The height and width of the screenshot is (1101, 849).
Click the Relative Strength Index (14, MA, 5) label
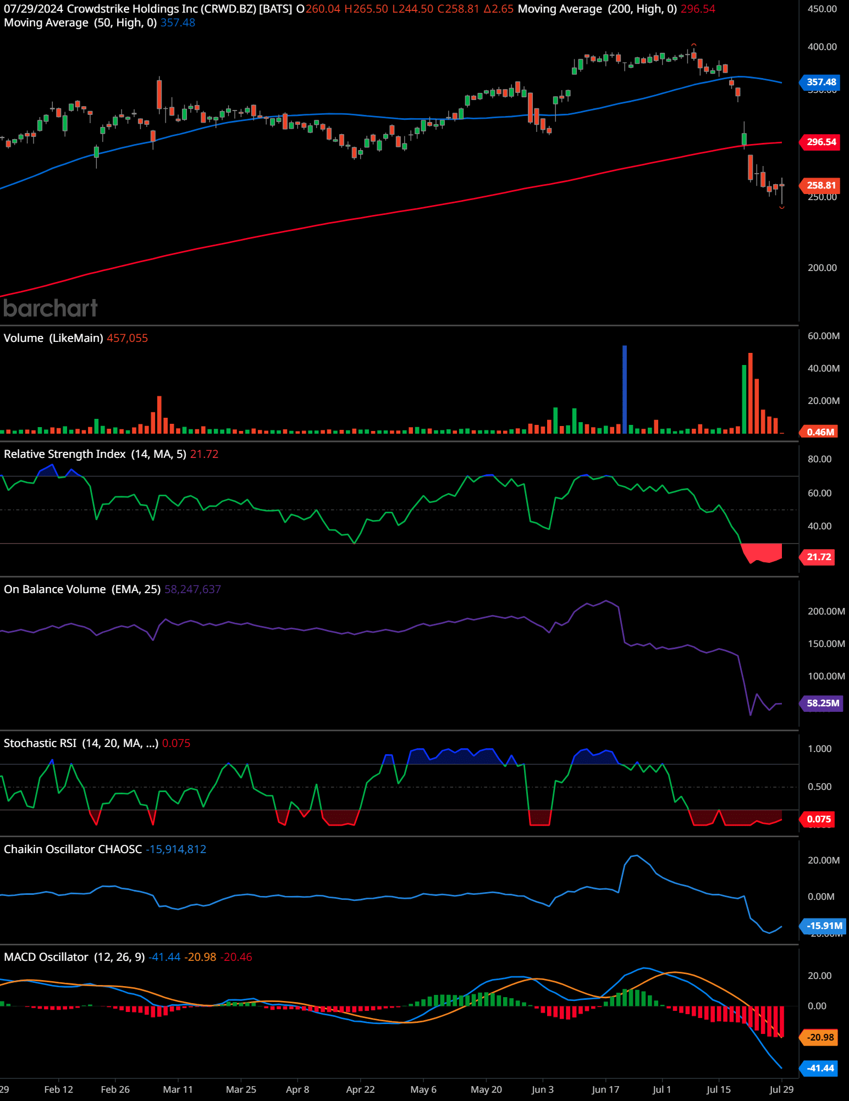pyautogui.click(x=95, y=454)
